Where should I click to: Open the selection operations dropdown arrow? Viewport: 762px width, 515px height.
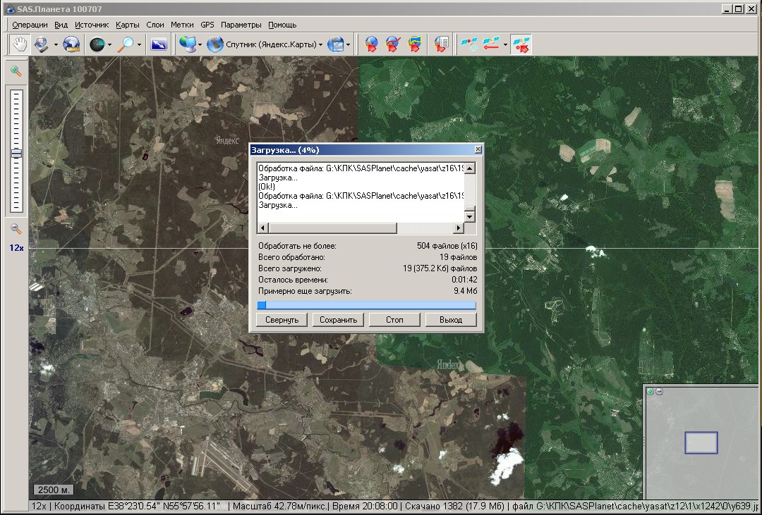pyautogui.click(x=56, y=44)
